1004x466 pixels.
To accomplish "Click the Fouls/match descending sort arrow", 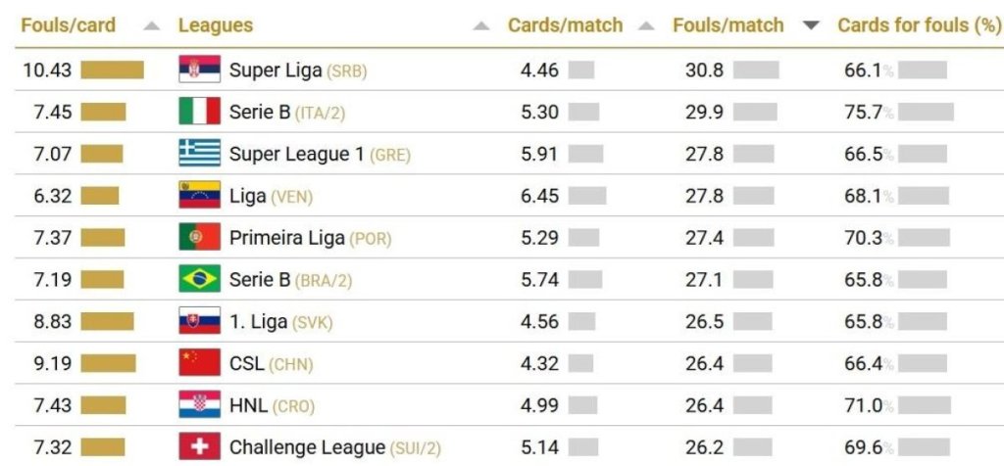I will pos(811,26).
